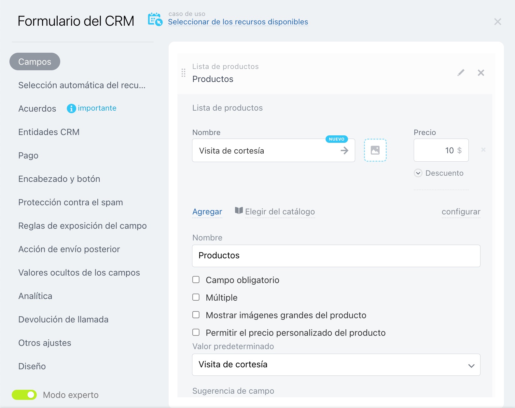Viewport: 515px width, 408px height.
Task: Click the info icon next to importante
Action: 71,108
